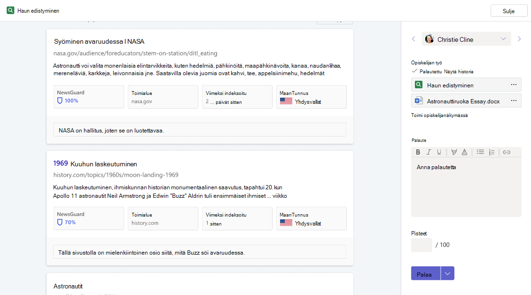Viewport: 531px width, 295px height.
Task: Insert a numbered list in feedback
Action: pyautogui.click(x=492, y=152)
